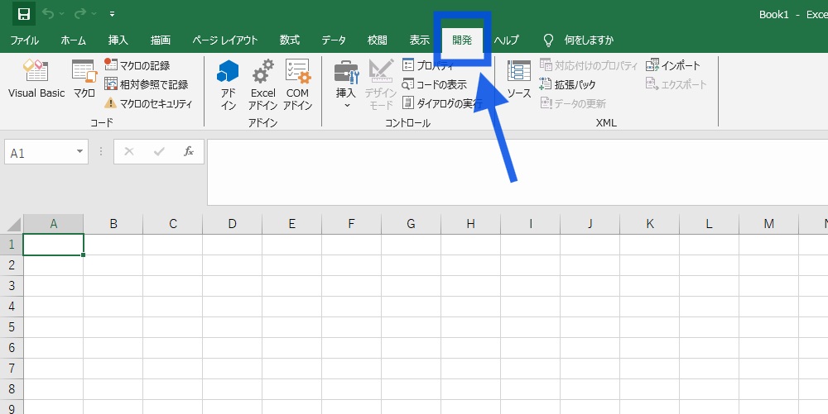Open Excel アドイン gear icon

pyautogui.click(x=262, y=80)
